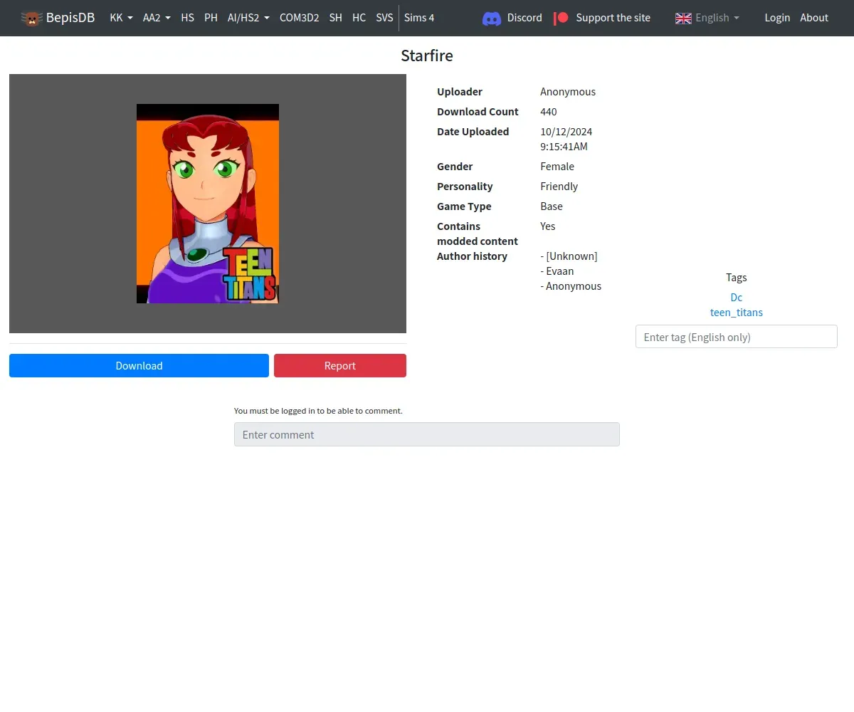Go to the PH section
Image resolution: width=854 pixels, height=712 pixels.
(x=211, y=18)
